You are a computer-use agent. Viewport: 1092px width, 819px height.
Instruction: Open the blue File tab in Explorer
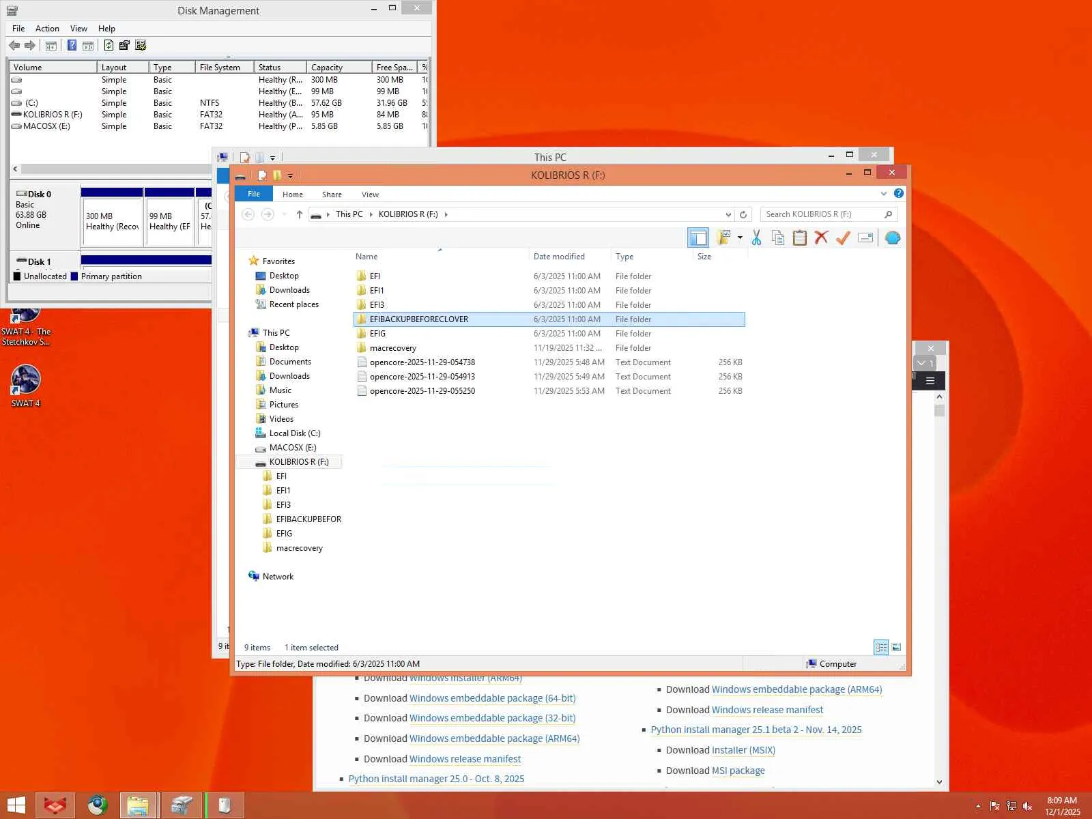click(254, 194)
